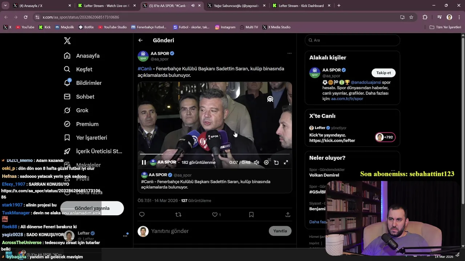Switch to Lefter Stream Watch Live tab
The image size is (465, 261).
(x=106, y=6)
